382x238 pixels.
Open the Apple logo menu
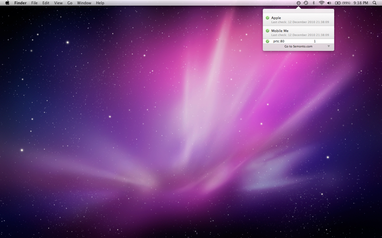[x=7, y=3]
